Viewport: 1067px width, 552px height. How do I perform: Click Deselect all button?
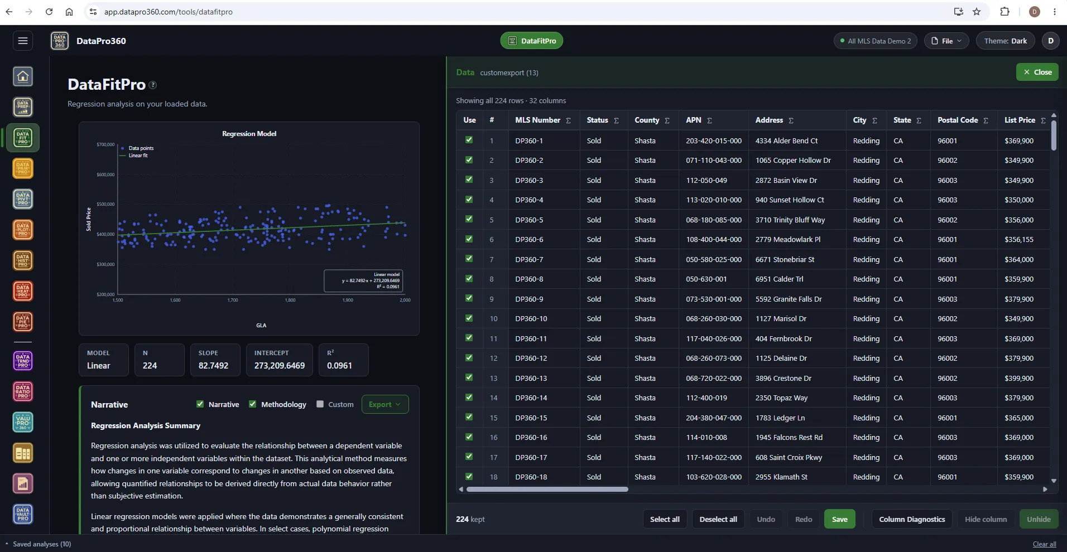tap(718, 519)
